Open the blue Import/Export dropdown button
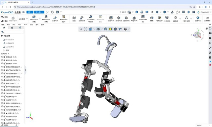Viewport: 212px width, 127px height. [39, 12]
